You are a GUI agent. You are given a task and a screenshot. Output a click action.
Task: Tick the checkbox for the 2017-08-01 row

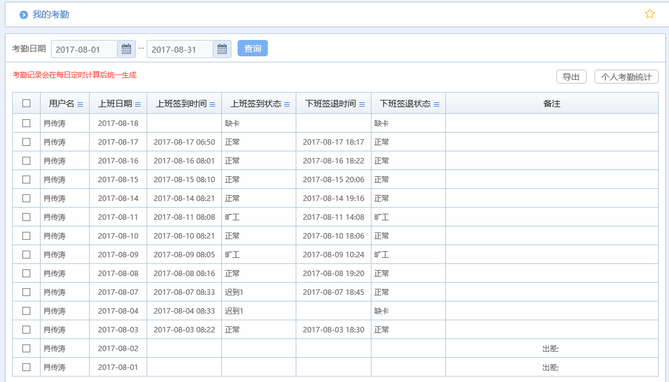click(26, 367)
